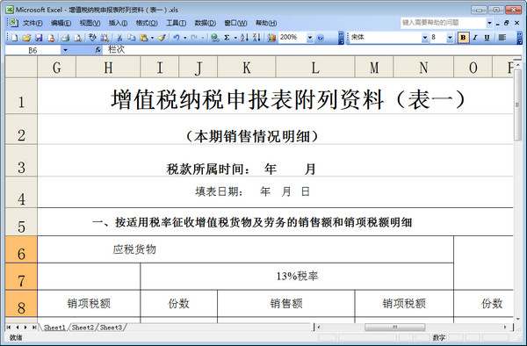The image size is (527, 346).
Task: Open the 视图(V) menu
Action: (90, 23)
